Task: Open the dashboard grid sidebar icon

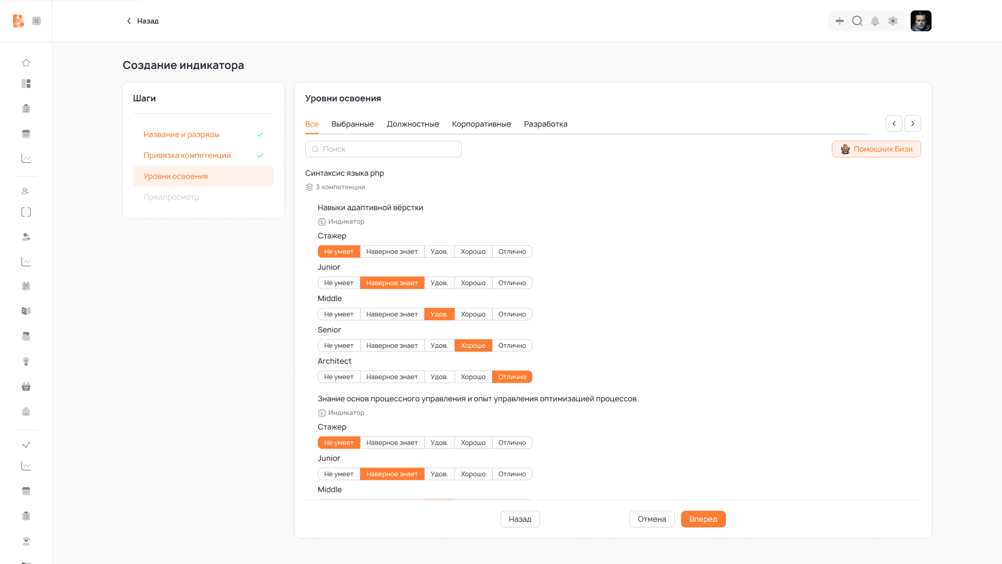Action: click(x=26, y=84)
